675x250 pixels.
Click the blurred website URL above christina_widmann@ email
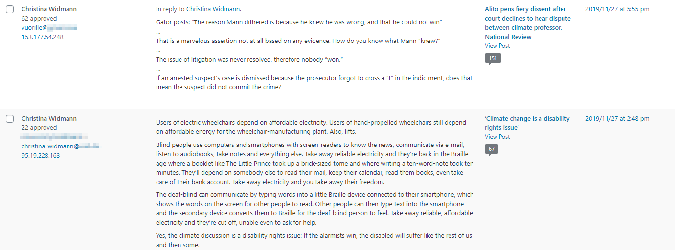54,137
